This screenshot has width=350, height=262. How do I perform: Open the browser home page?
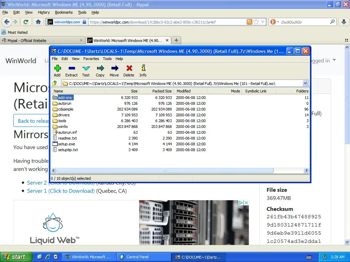click(38, 22)
